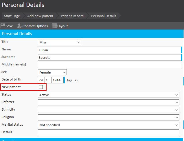The width and height of the screenshot is (184, 141).
Task: Click the Name field containing Fulvia
Action: [109, 50]
